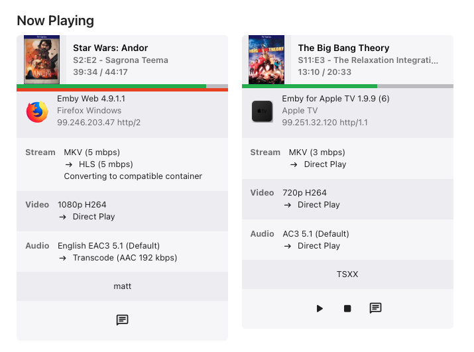Viewport: 474px width, 352px height.
Task: Open The Big Bang Theory poster thumbnail
Action: 267,60
